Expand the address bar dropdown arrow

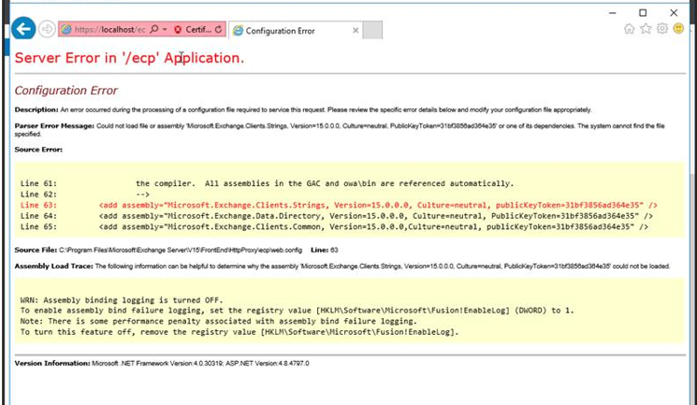[165, 29]
